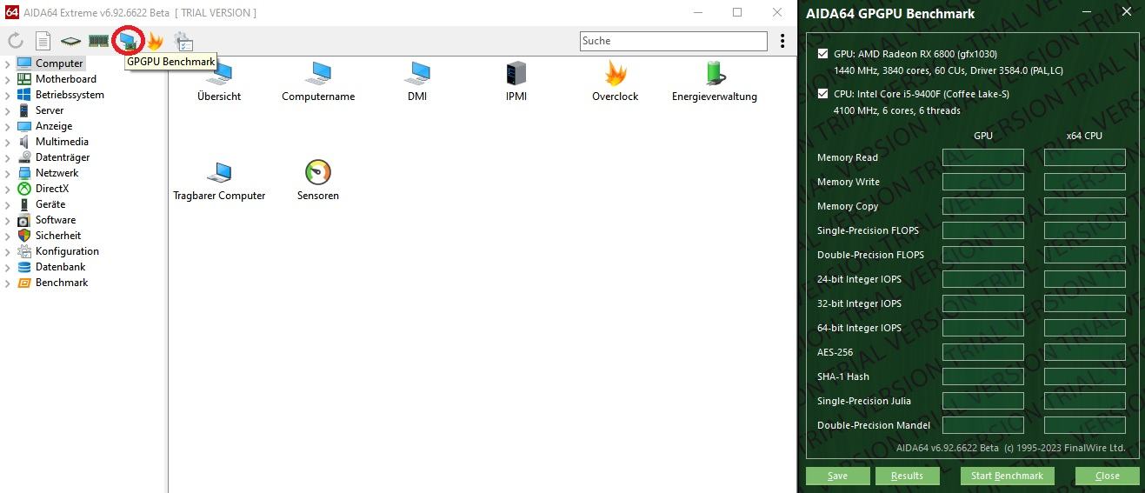
Task: Open the CPUID chip toolbar icon
Action: [x=70, y=41]
